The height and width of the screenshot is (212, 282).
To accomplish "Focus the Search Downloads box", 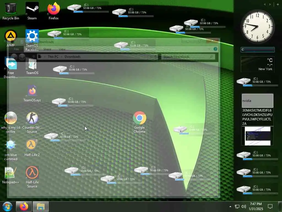I will click(x=188, y=57).
